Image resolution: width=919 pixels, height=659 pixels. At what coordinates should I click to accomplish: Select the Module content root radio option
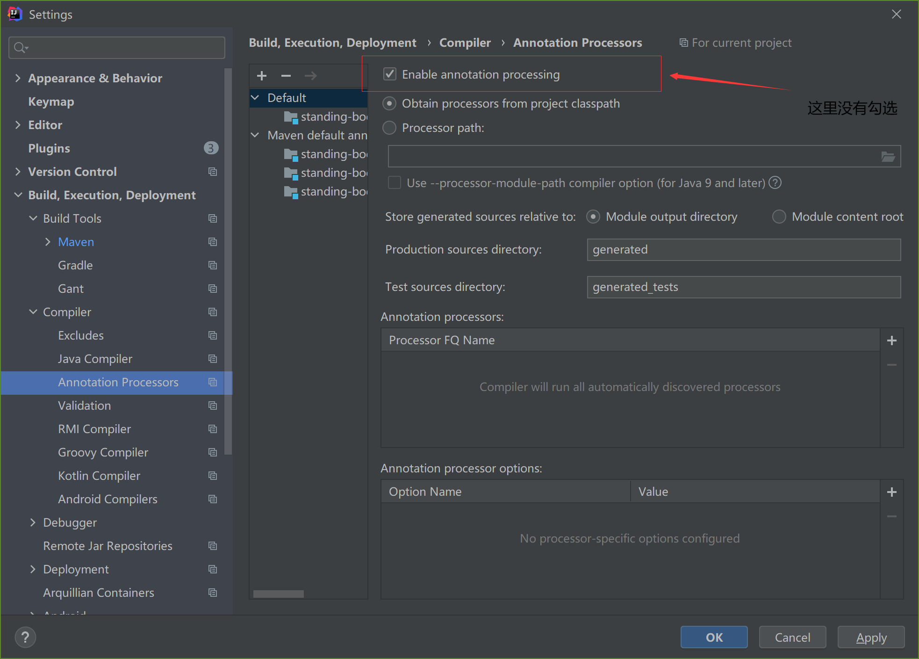tap(779, 217)
